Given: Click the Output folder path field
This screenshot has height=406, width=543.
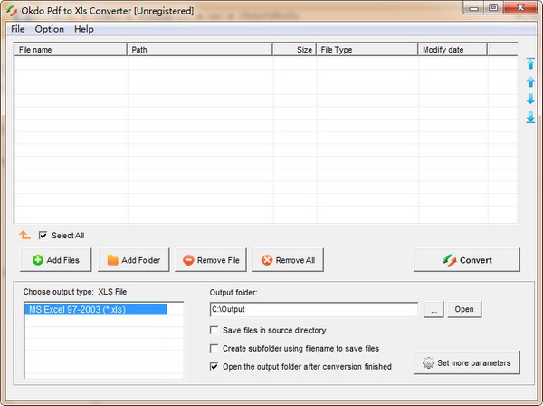Looking at the screenshot, I should tap(313, 310).
